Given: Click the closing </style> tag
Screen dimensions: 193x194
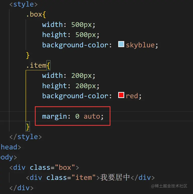Looking at the screenshot, I should click(x=26, y=137).
